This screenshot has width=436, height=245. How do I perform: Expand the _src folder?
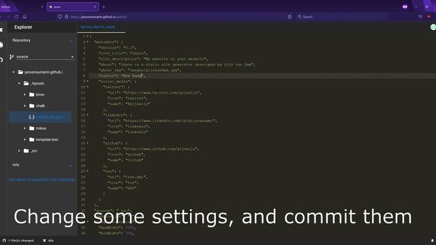coord(19,151)
